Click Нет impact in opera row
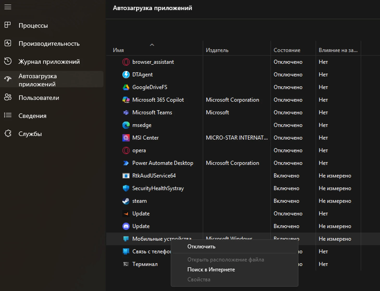This screenshot has width=380, height=291. pyautogui.click(x=323, y=150)
